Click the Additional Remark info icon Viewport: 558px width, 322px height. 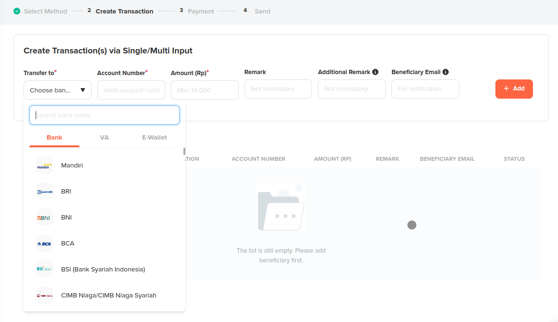pyautogui.click(x=375, y=72)
